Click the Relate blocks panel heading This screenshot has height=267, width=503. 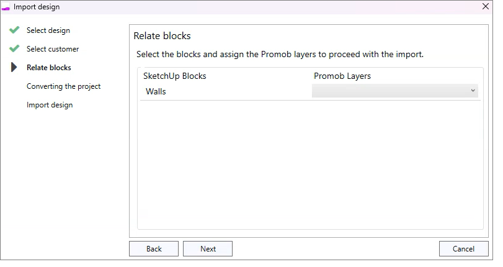tap(162, 35)
